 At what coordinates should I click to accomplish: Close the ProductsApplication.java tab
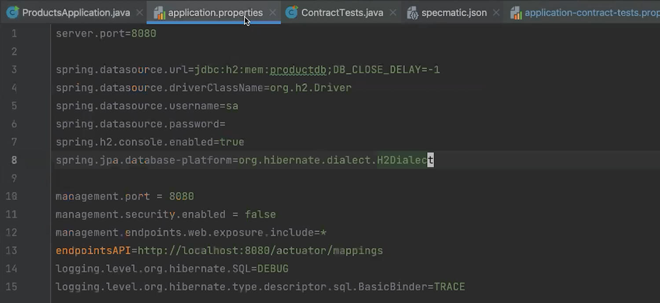(x=139, y=12)
